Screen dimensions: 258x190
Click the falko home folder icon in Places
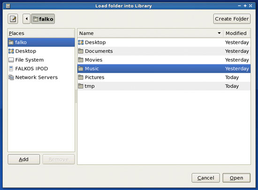click(11, 42)
